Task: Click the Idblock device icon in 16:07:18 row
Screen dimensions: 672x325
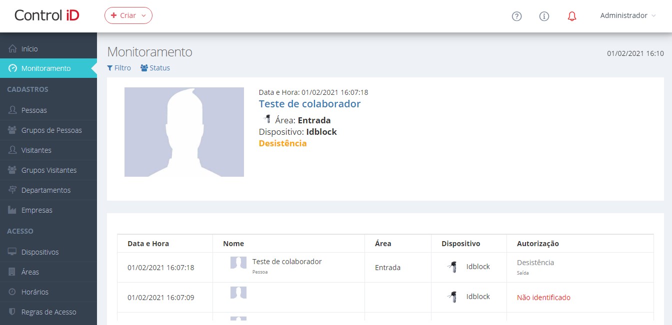Action: (452, 267)
